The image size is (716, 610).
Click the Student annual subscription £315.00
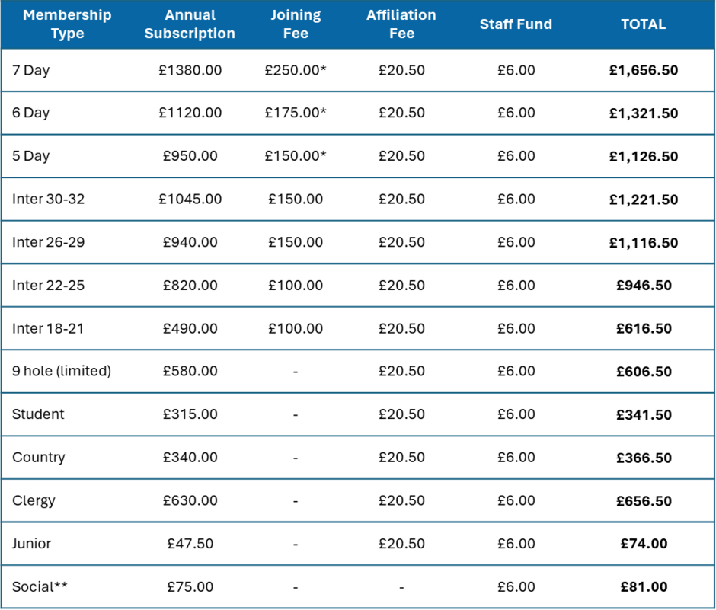click(x=190, y=414)
